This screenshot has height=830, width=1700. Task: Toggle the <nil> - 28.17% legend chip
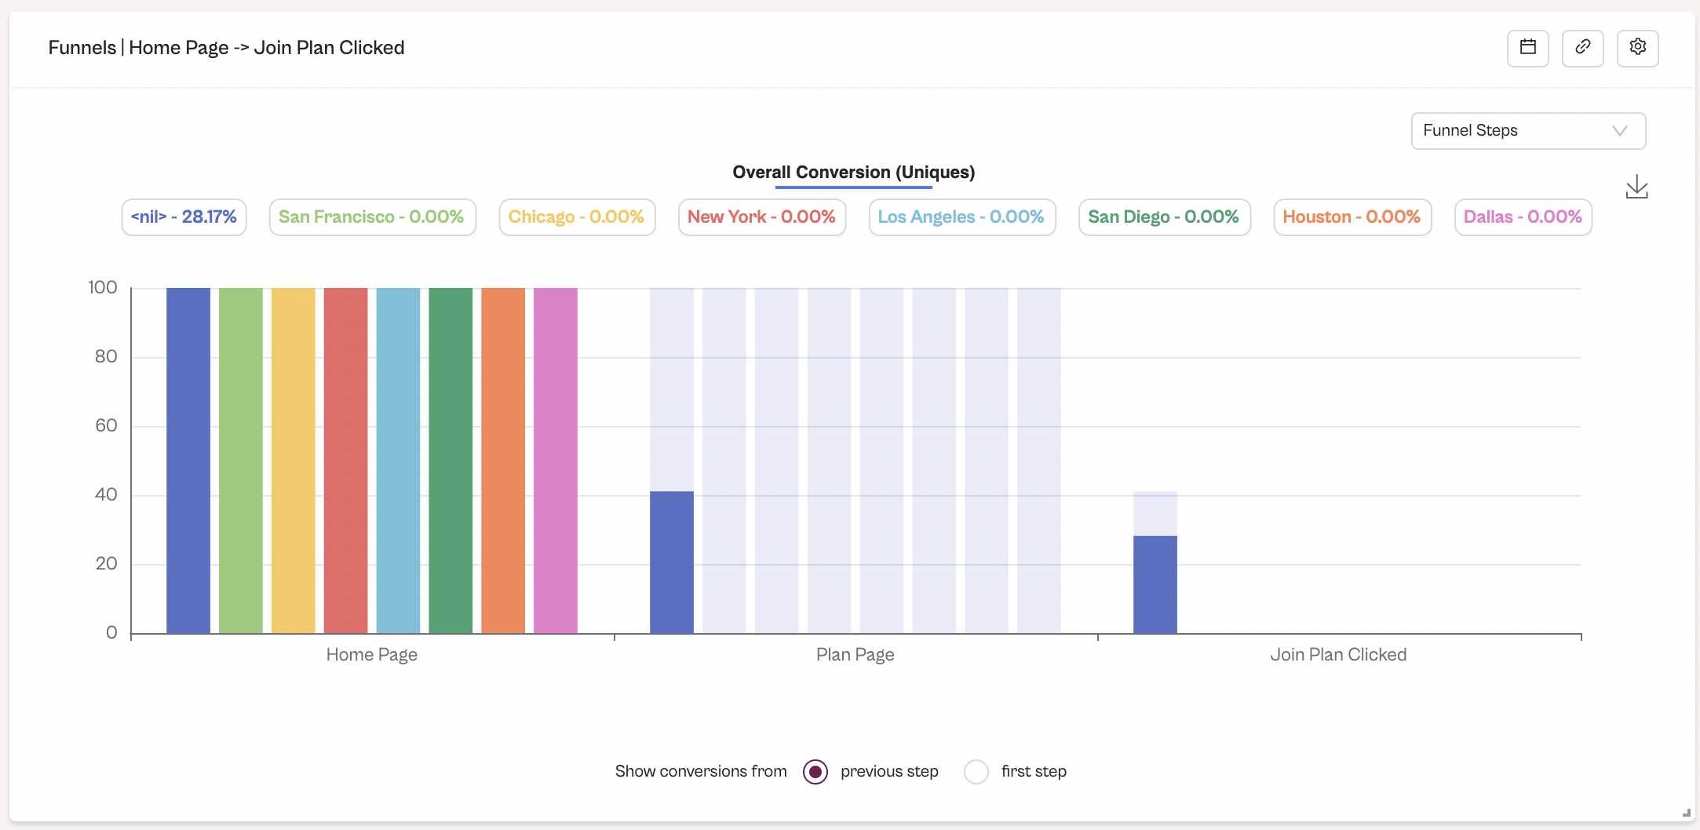pyautogui.click(x=184, y=217)
